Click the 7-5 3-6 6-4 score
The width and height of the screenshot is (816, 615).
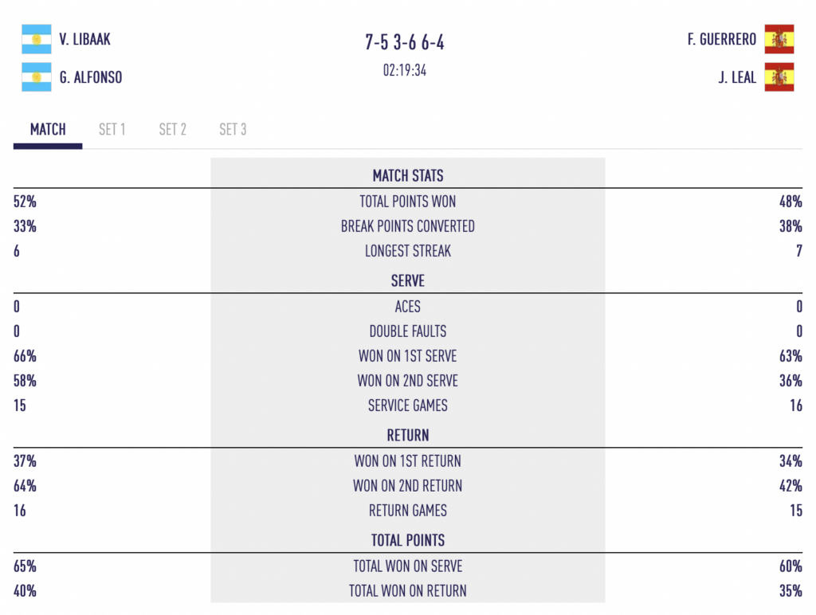404,42
